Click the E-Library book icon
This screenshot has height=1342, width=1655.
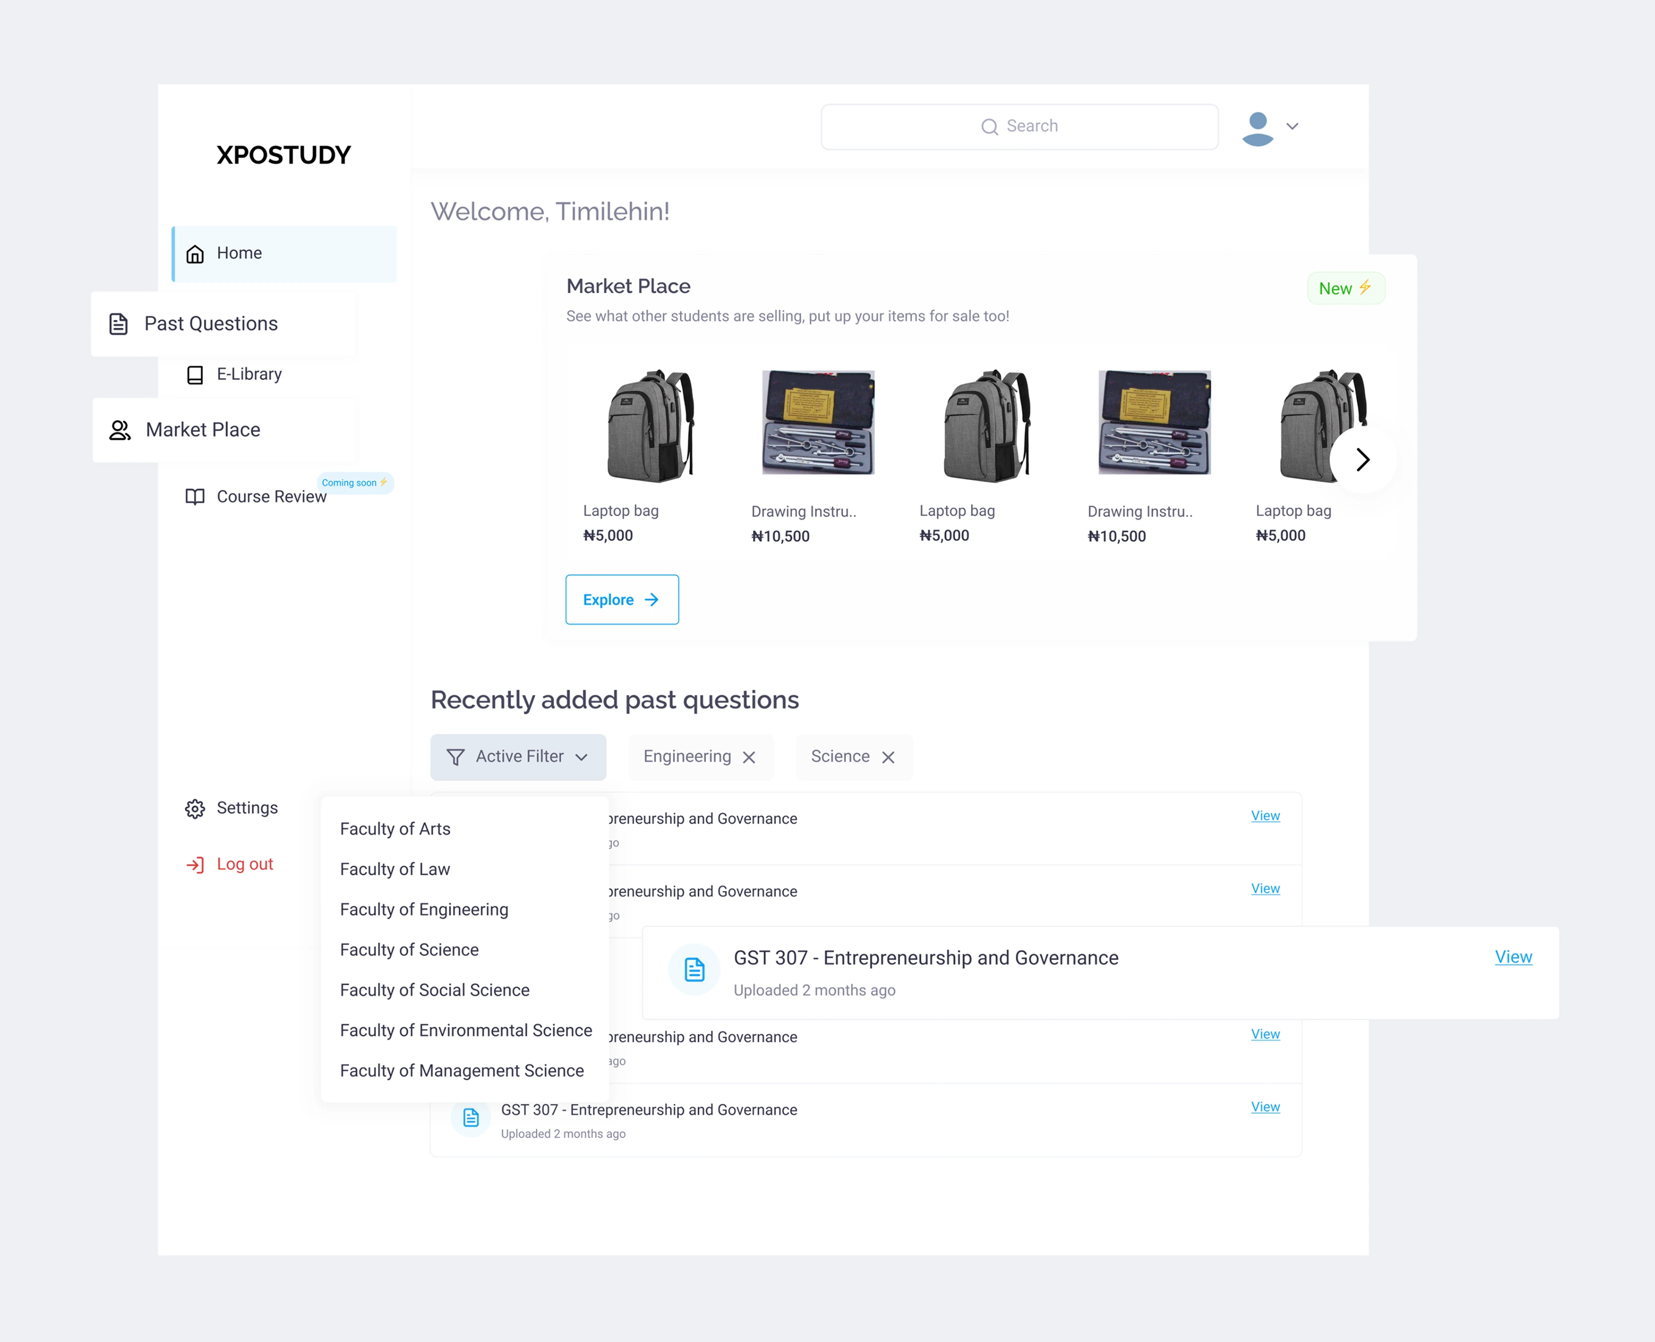click(195, 375)
